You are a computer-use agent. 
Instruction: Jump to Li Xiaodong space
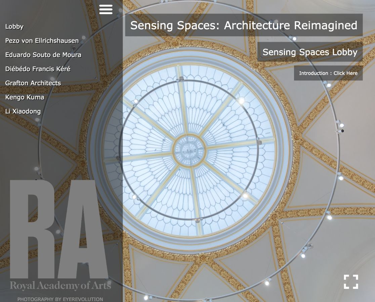coord(23,111)
